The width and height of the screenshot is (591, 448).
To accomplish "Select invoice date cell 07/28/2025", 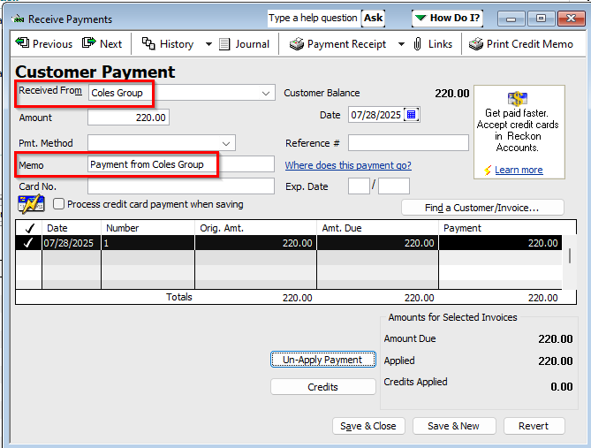I will (72, 243).
